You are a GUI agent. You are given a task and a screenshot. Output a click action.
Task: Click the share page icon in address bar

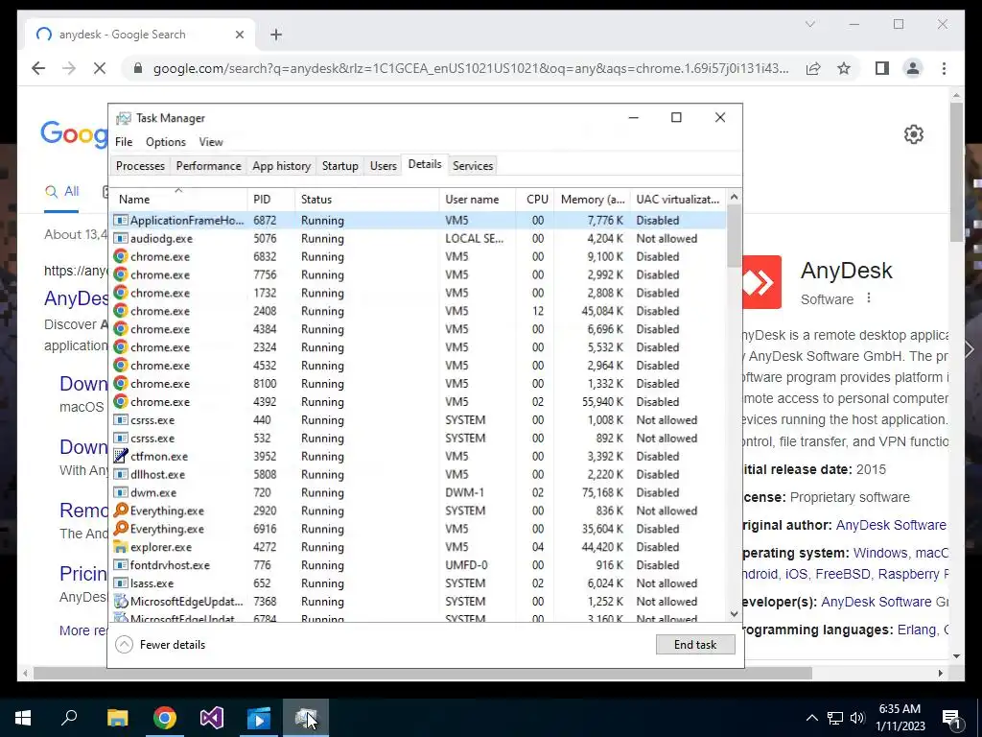(x=813, y=68)
